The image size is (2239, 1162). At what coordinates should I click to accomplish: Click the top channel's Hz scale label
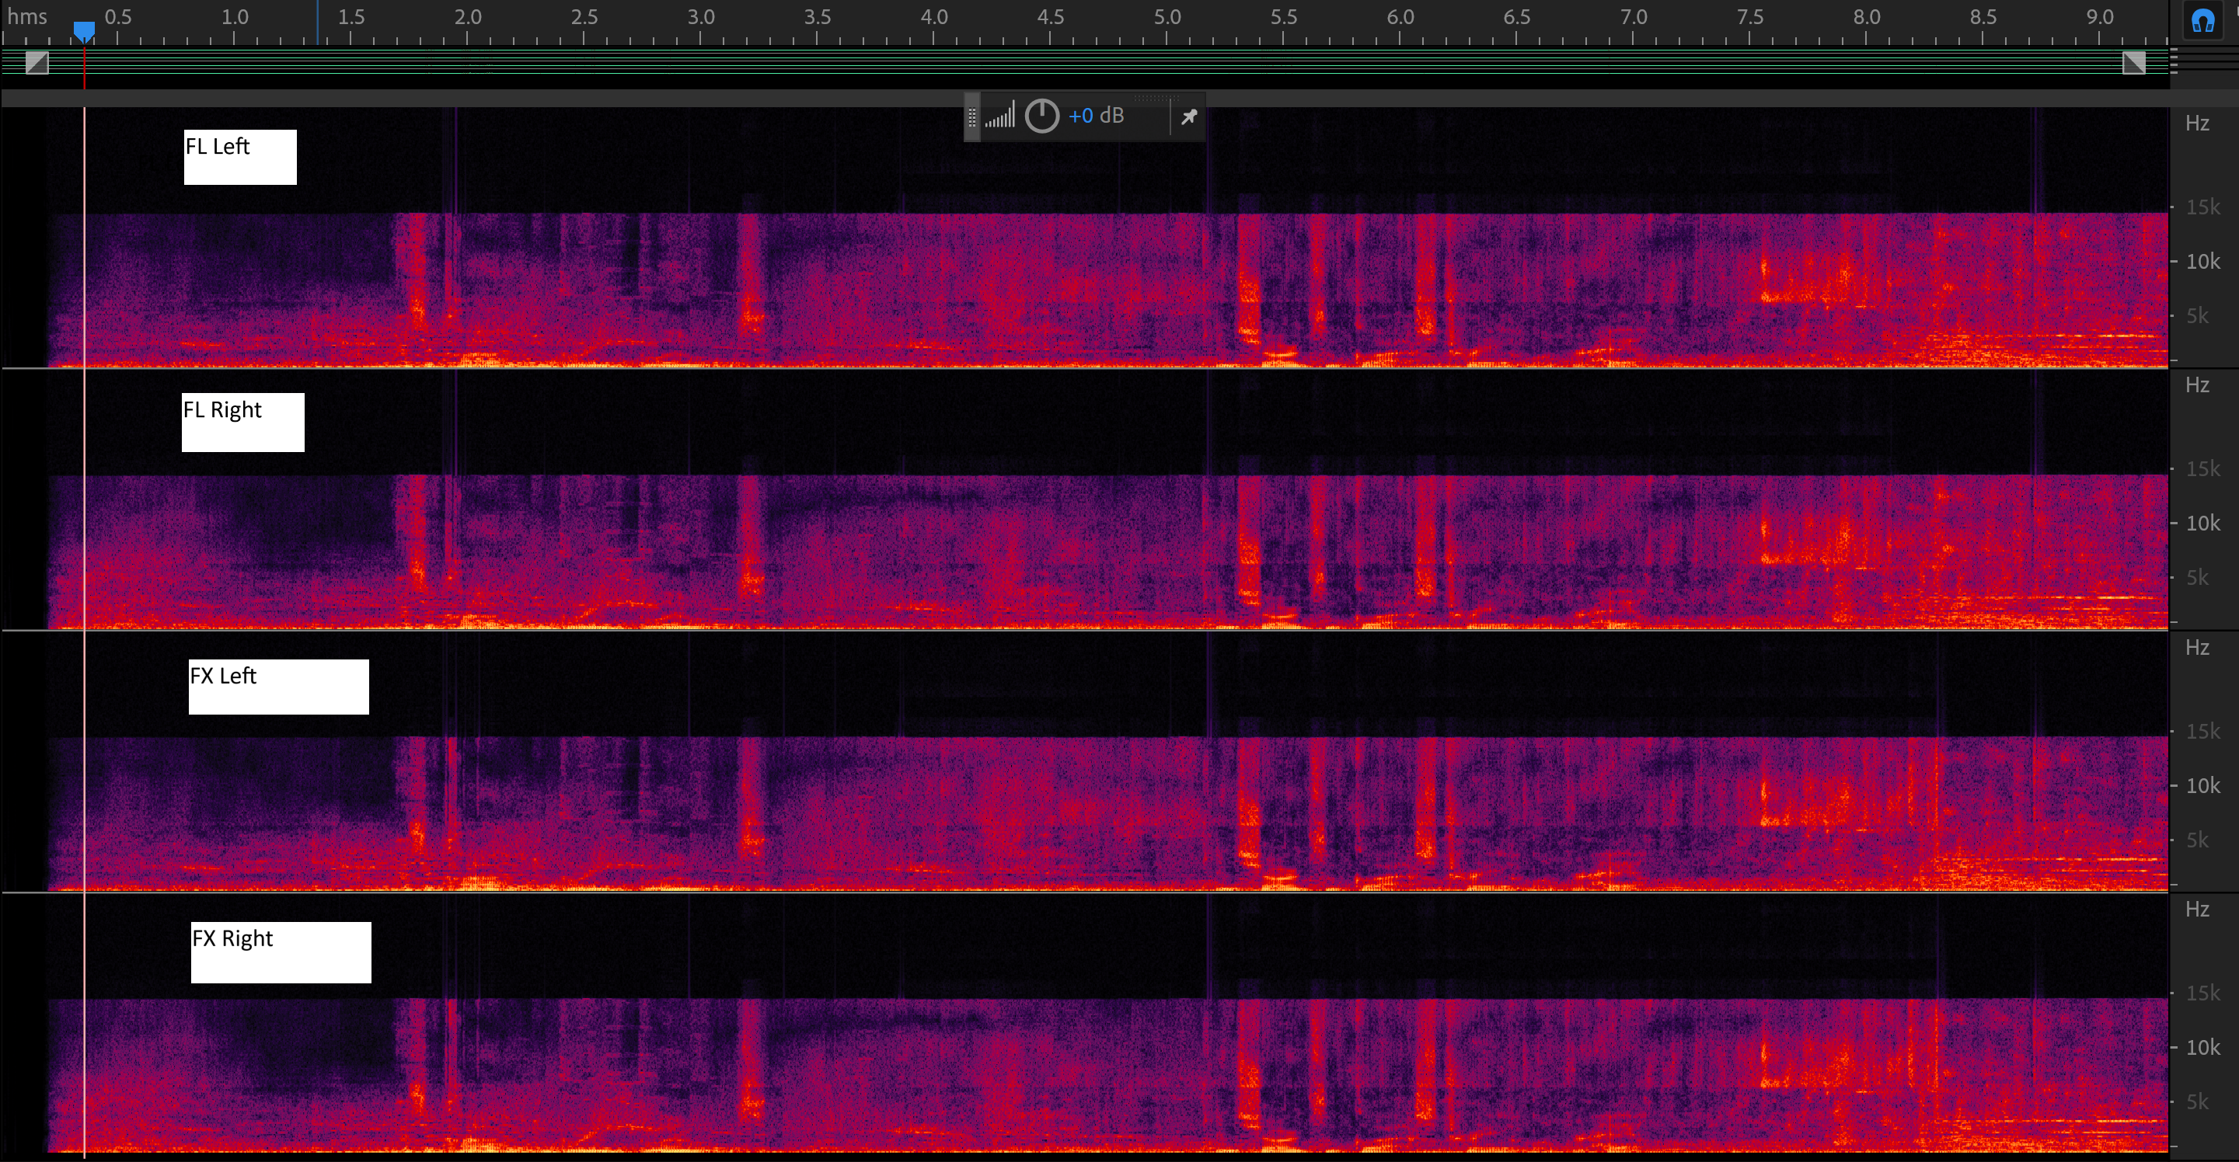tap(2196, 124)
